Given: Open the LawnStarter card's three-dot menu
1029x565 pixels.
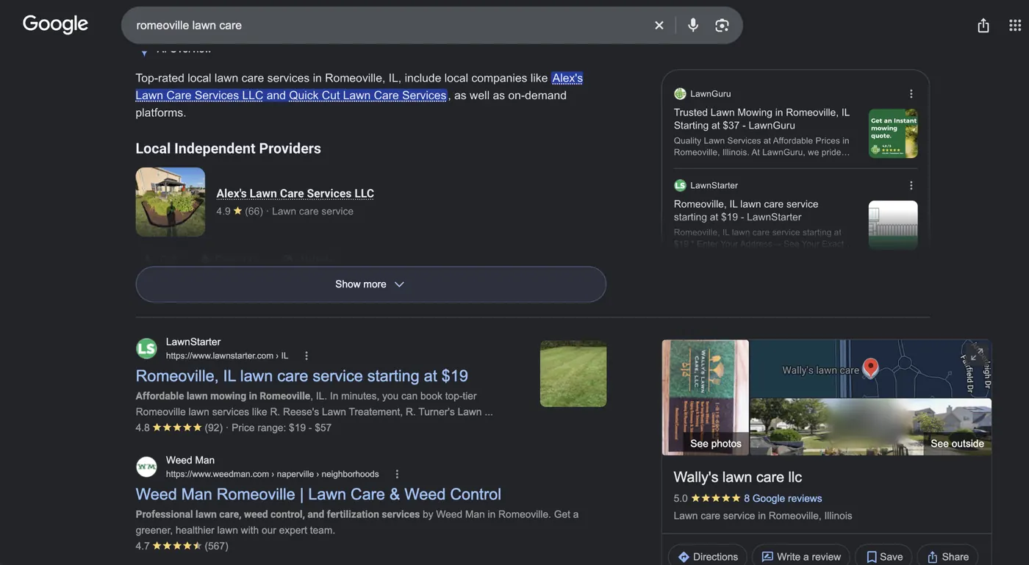Looking at the screenshot, I should (x=911, y=186).
